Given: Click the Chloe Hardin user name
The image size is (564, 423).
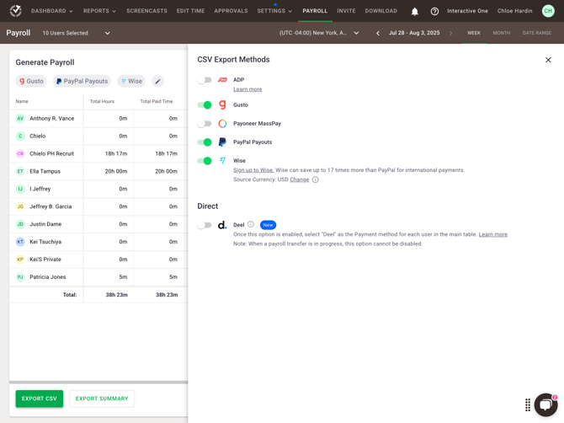Looking at the screenshot, I should 514,11.
